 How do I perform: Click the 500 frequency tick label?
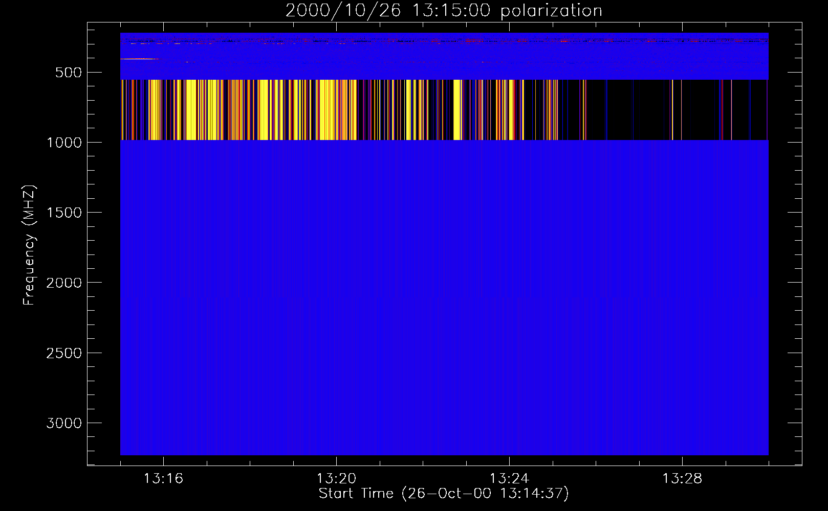pyautogui.click(x=69, y=73)
